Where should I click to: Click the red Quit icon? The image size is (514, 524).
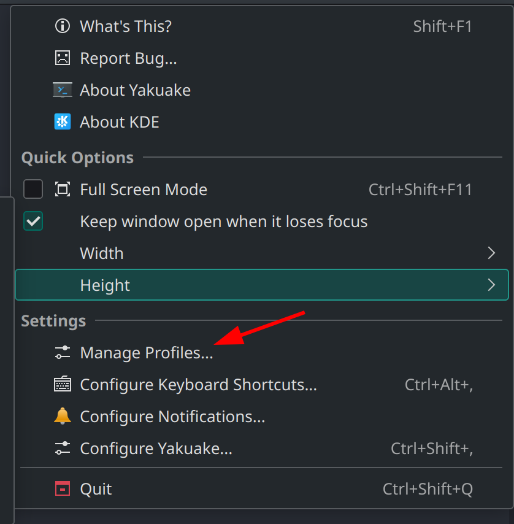pos(63,488)
